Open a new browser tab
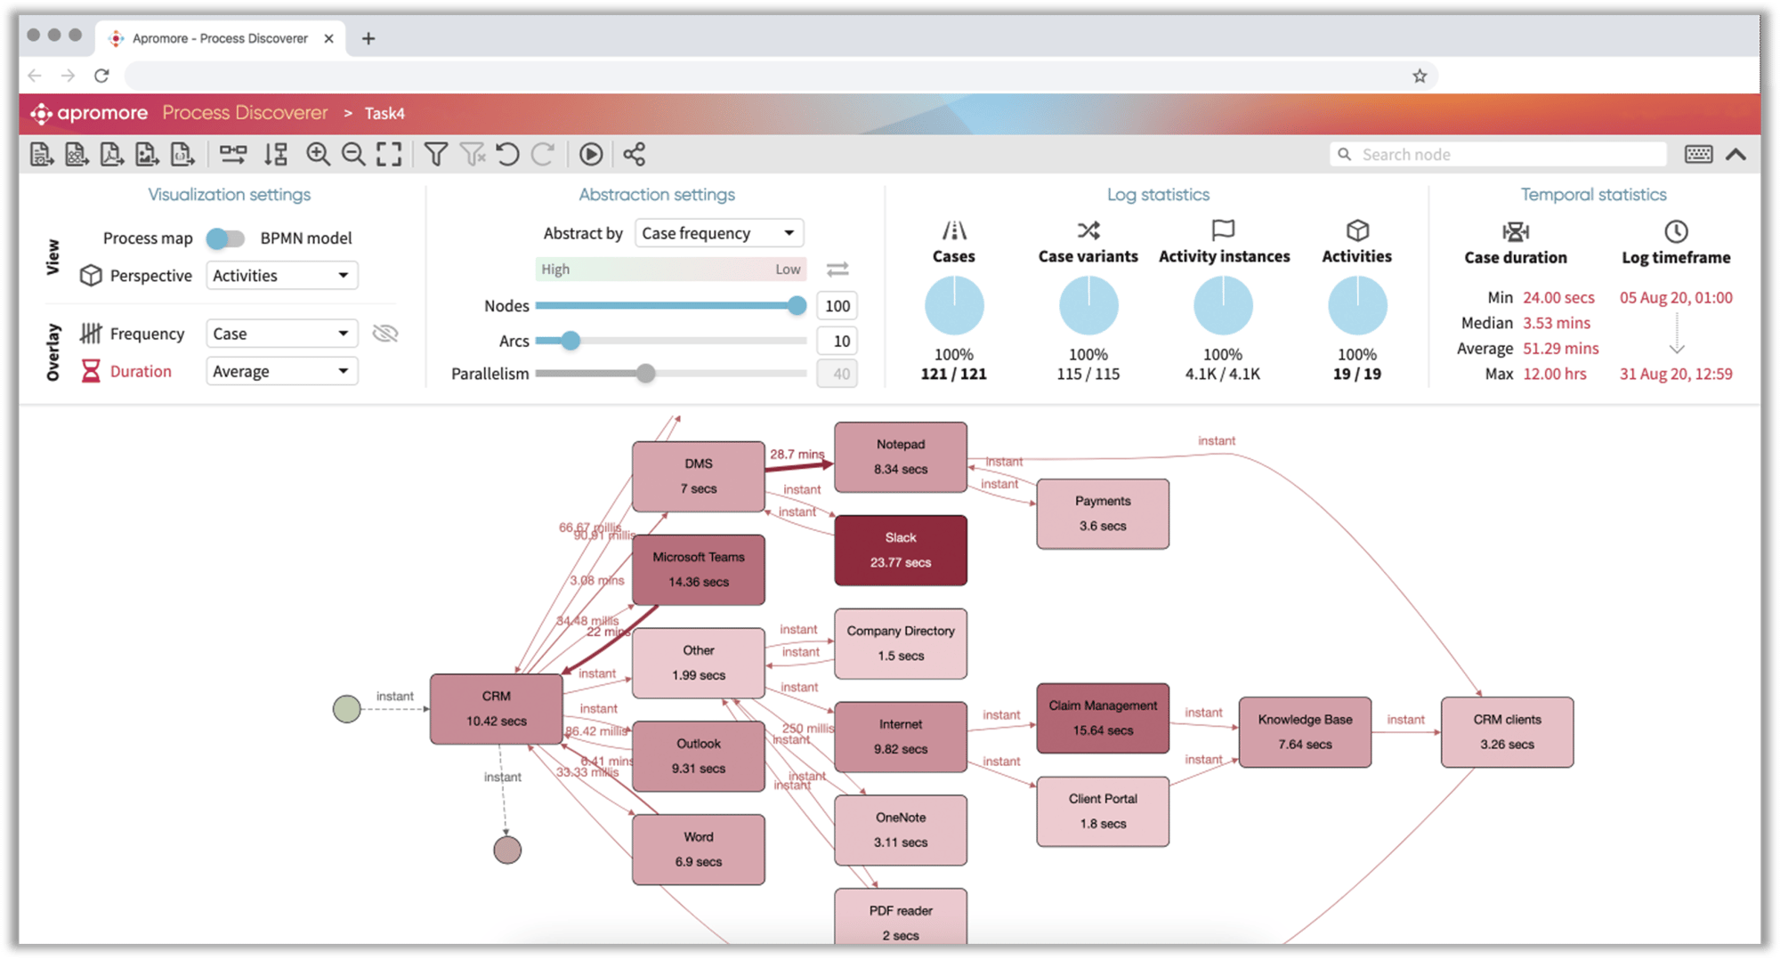Viewport: 1780px width, 959px height. point(368,38)
